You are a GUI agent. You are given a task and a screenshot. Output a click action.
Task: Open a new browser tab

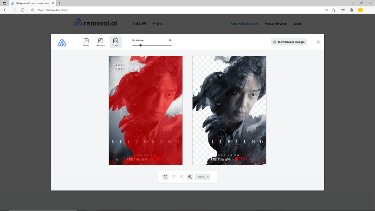59,3
